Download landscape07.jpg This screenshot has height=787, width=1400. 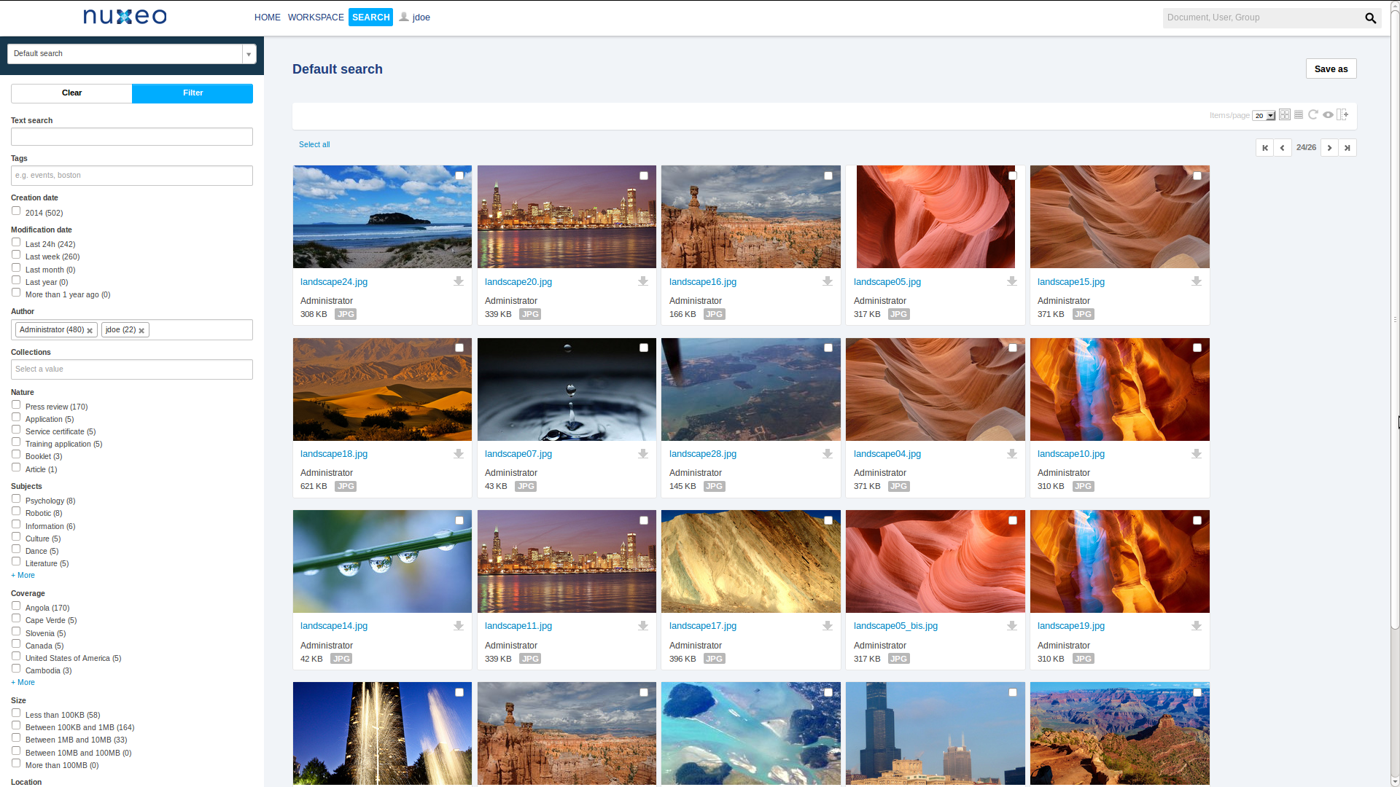(x=643, y=454)
